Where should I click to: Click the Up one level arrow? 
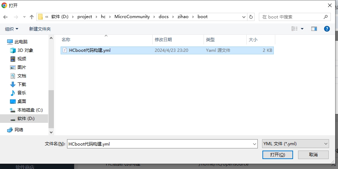pyautogui.click(x=32, y=17)
